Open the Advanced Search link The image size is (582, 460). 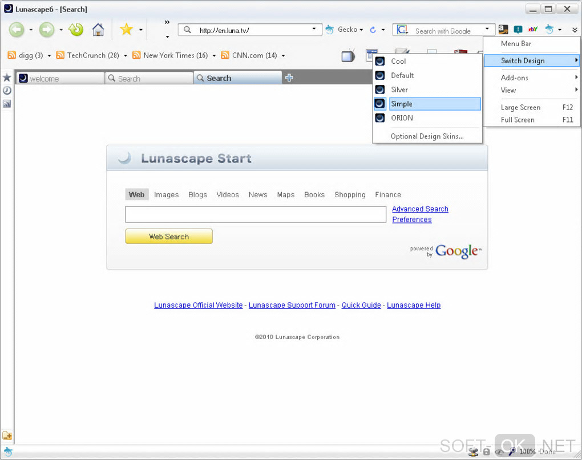420,209
